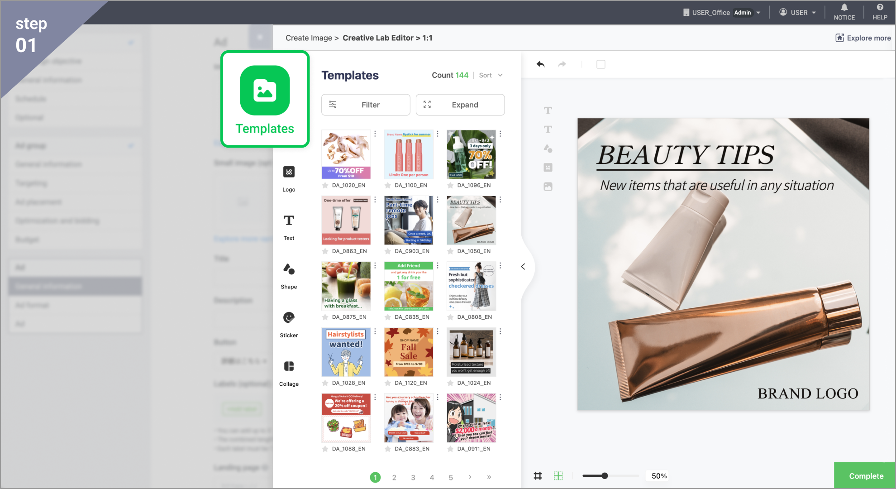The width and height of the screenshot is (896, 489).
Task: Open the Templates tab
Action: (265, 99)
